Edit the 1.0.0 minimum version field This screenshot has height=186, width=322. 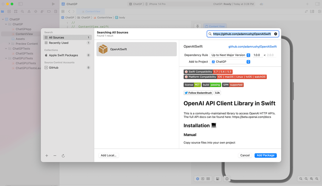point(257,55)
